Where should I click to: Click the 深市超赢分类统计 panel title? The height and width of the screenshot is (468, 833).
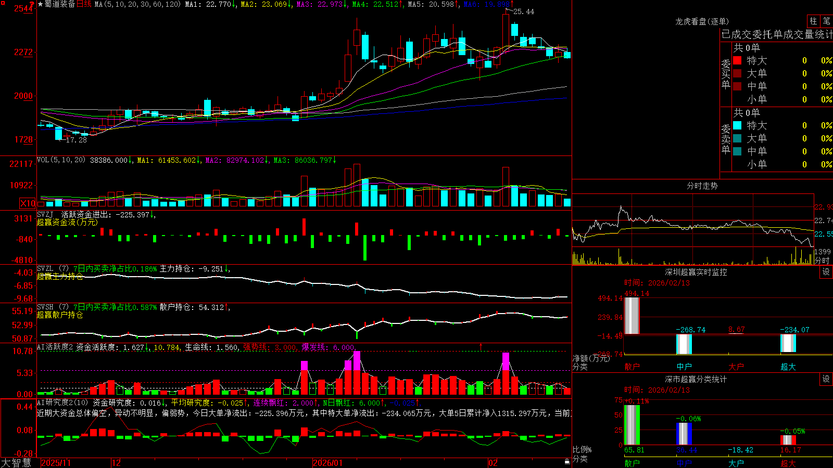point(696,379)
